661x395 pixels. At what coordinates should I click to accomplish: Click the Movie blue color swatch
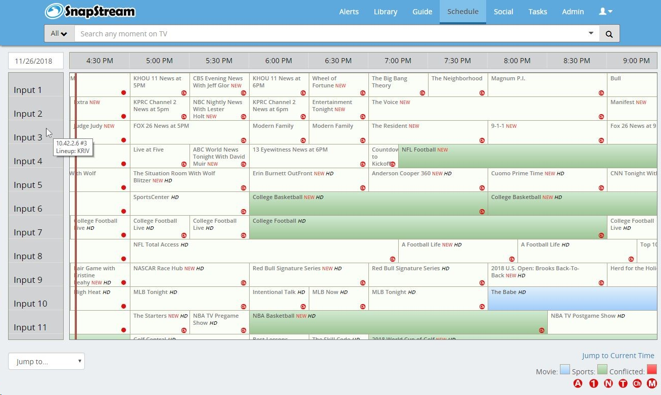coord(565,370)
